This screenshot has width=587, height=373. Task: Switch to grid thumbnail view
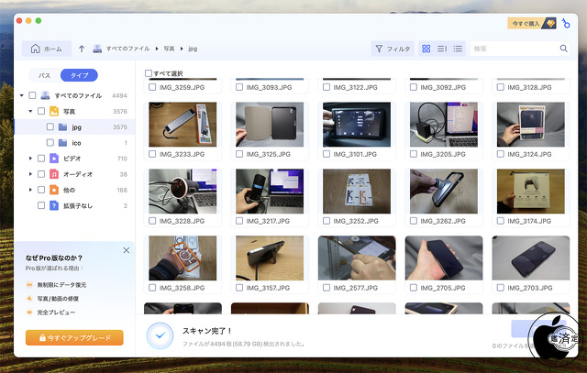click(x=426, y=49)
